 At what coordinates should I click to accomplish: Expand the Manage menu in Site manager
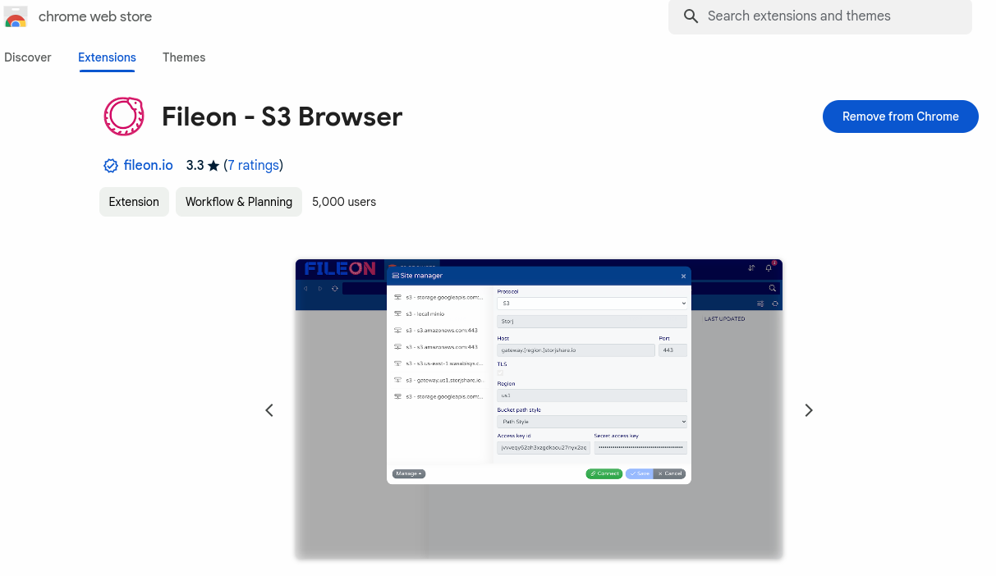pos(408,473)
